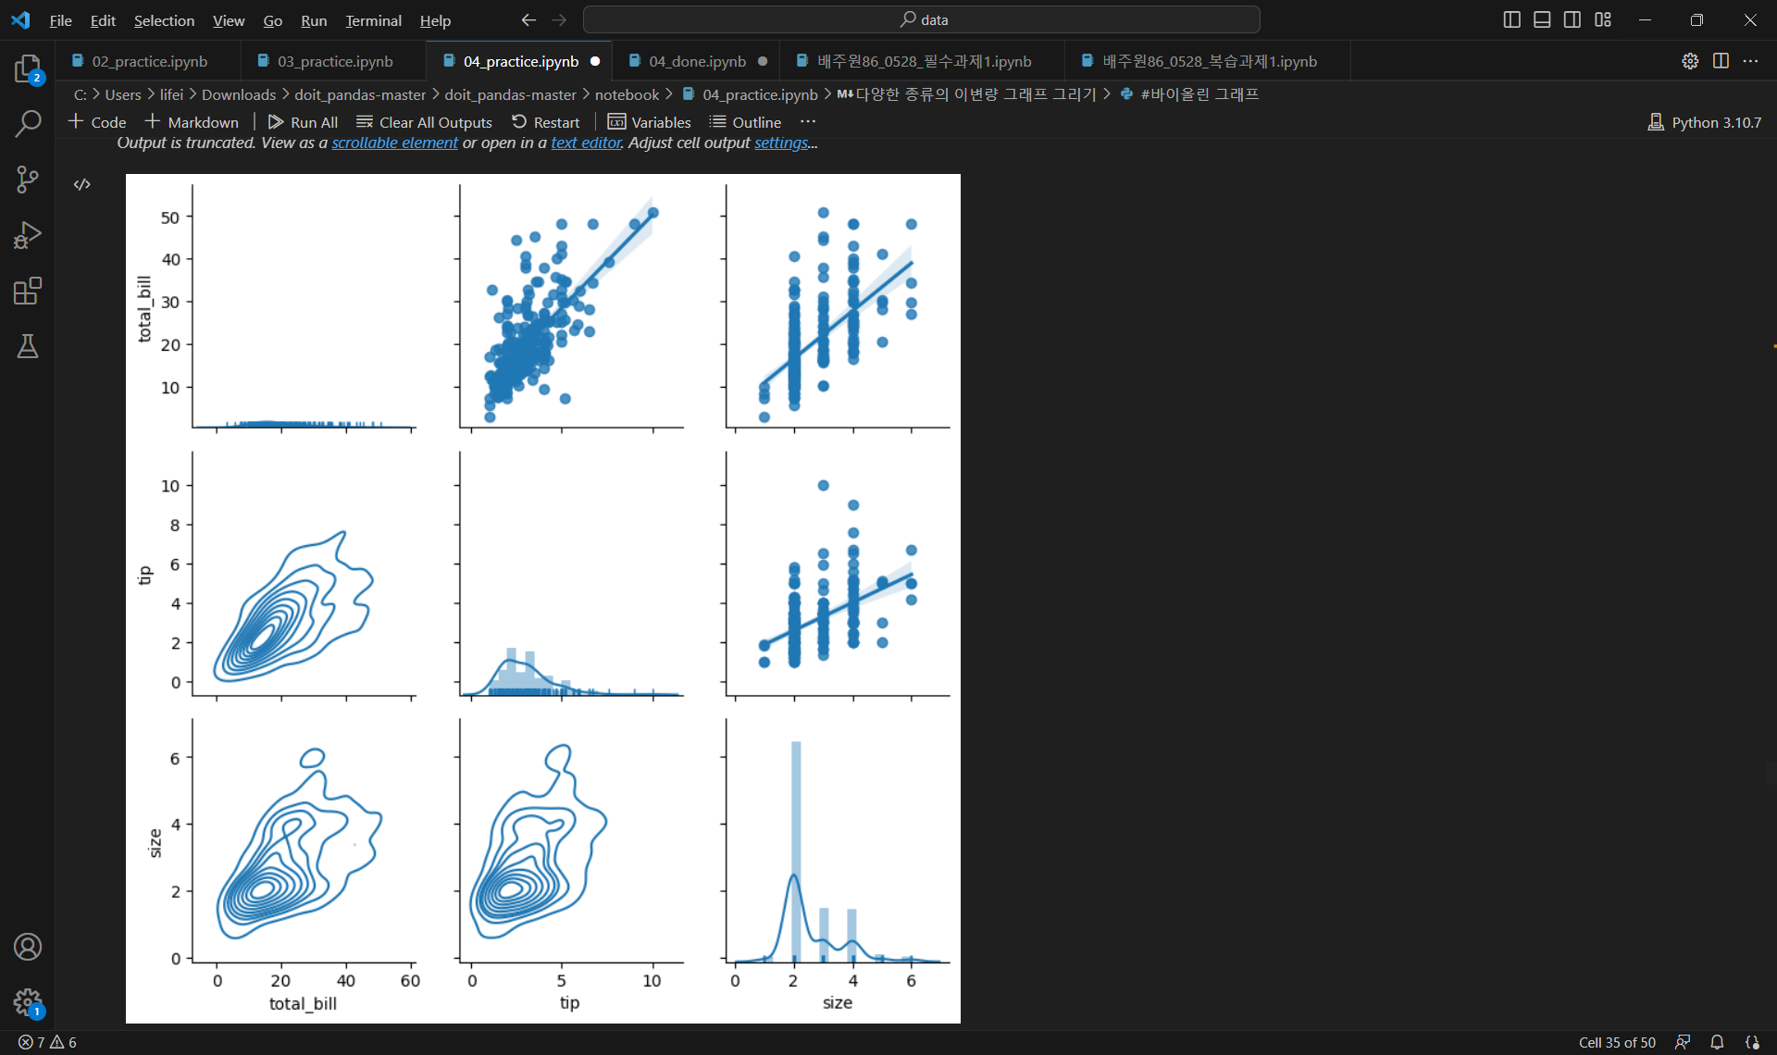The height and width of the screenshot is (1055, 1777).
Task: Open the editor tab bar more actions menu
Action: [x=1750, y=61]
